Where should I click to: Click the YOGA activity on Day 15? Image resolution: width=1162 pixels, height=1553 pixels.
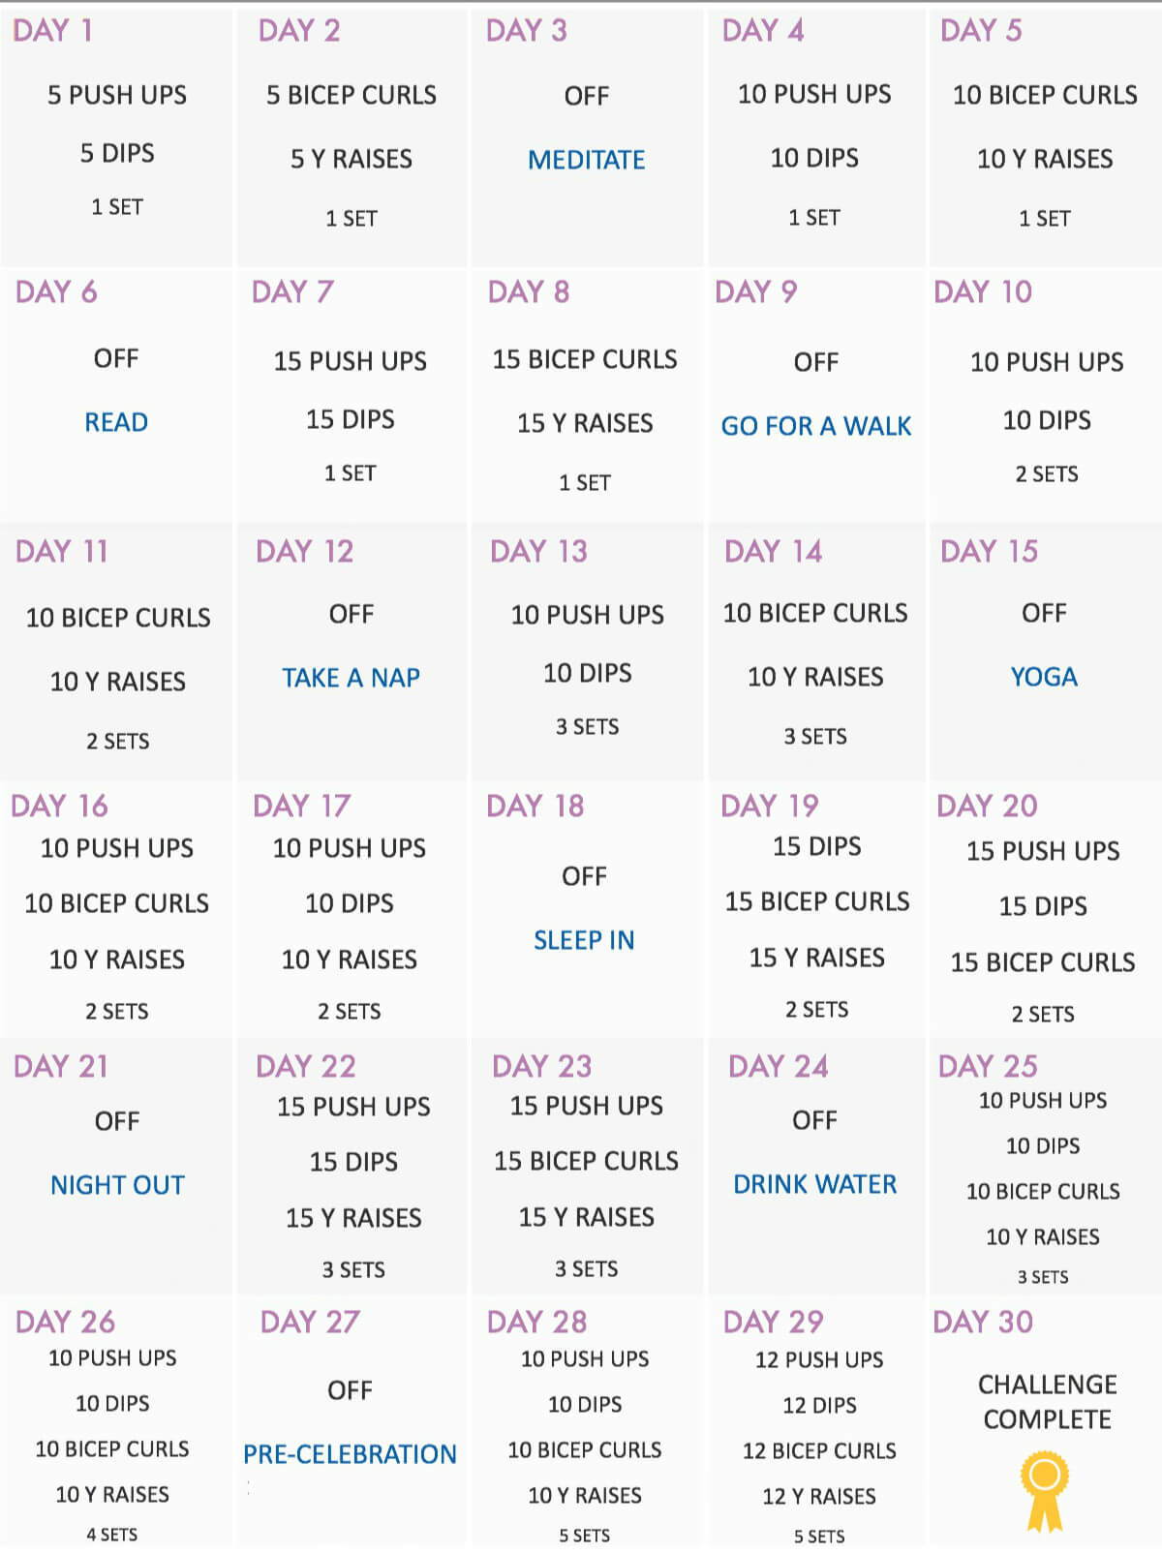click(x=1044, y=677)
